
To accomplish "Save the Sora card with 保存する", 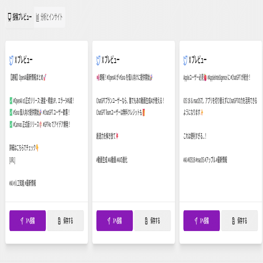I will coord(152,221).
